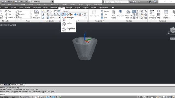
Task: Click the Help question mark icon
Action: 155,2
